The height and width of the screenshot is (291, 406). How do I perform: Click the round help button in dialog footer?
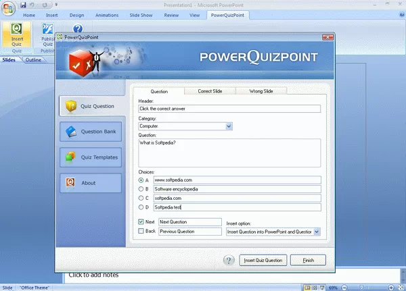229,260
